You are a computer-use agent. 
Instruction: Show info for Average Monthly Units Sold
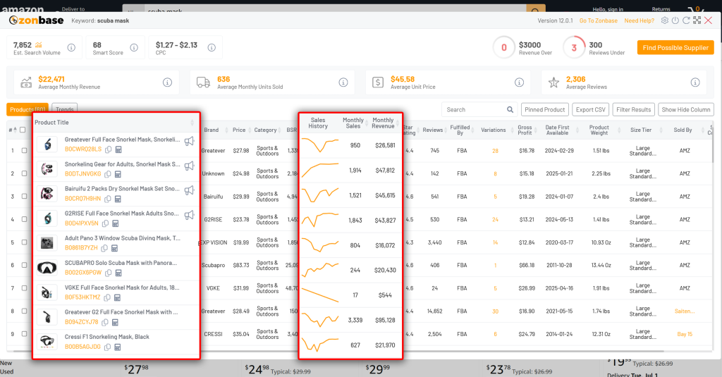[x=343, y=82]
